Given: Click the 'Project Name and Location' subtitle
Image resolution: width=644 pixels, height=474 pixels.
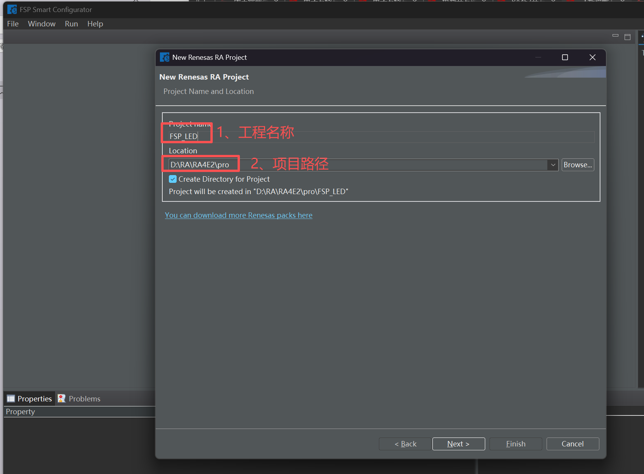Looking at the screenshot, I should (208, 91).
